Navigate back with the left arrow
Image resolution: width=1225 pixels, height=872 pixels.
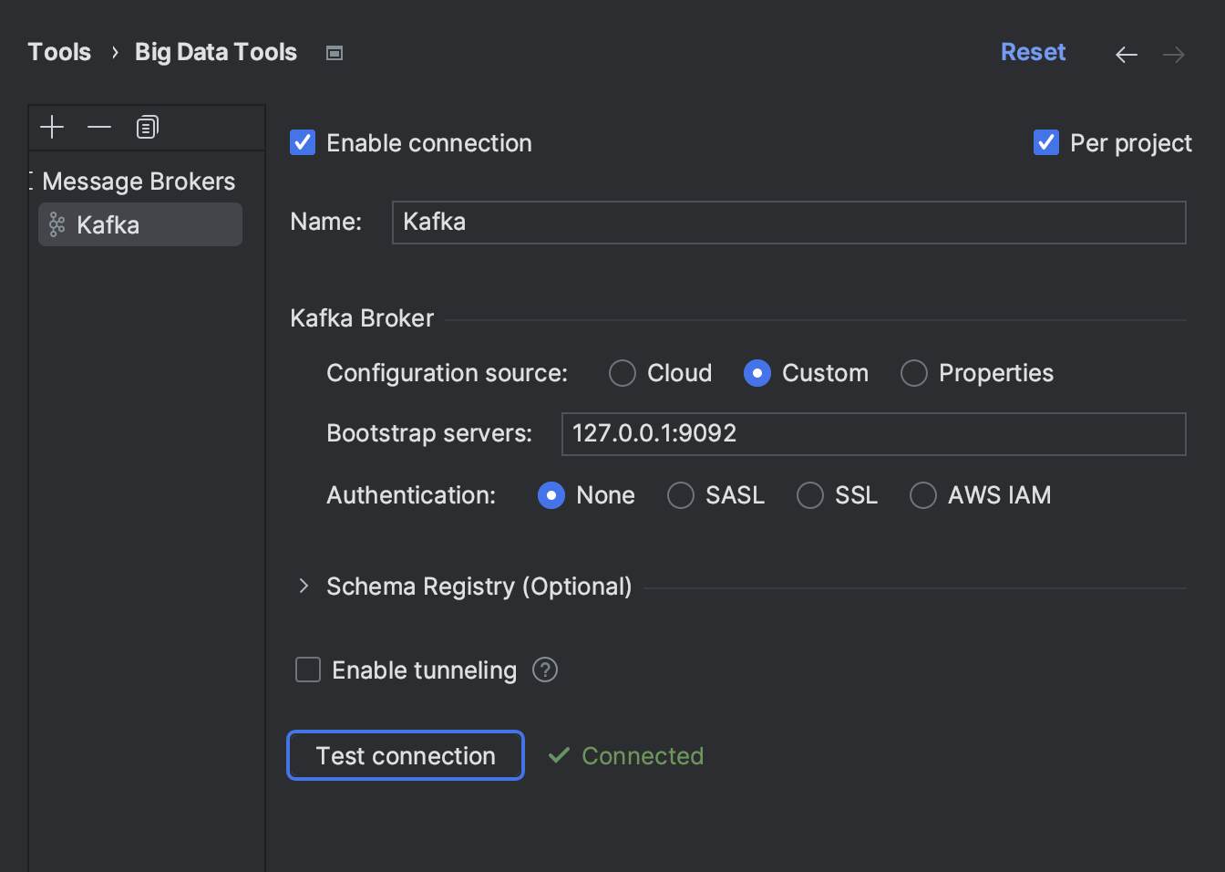(1127, 55)
